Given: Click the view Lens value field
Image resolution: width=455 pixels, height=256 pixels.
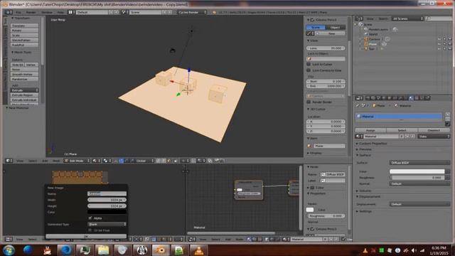Looking at the screenshot, I should click(x=326, y=48).
